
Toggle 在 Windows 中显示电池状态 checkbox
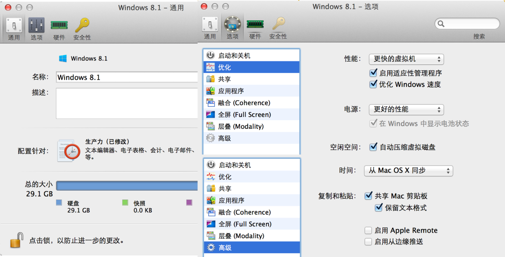[373, 123]
